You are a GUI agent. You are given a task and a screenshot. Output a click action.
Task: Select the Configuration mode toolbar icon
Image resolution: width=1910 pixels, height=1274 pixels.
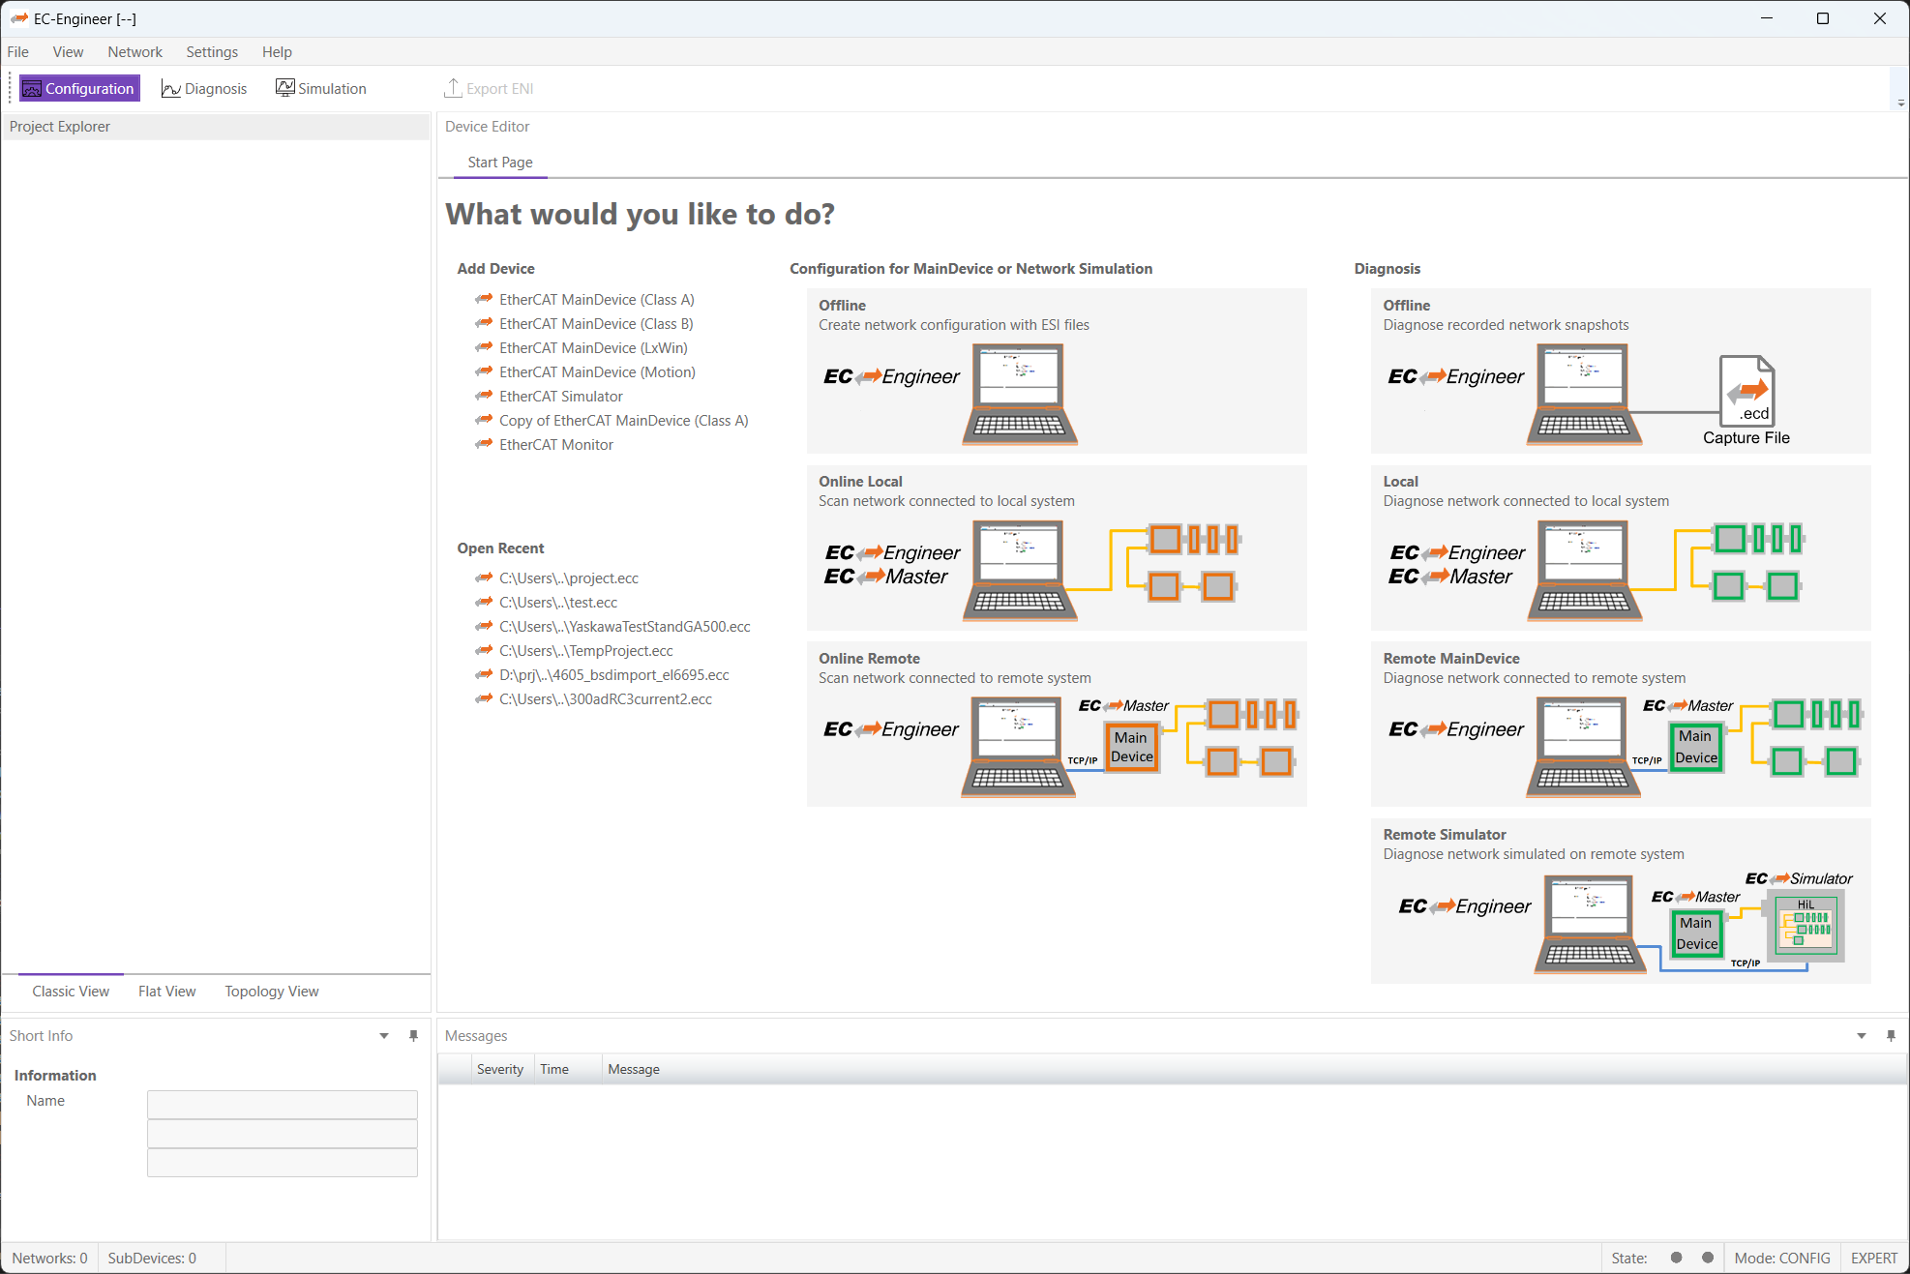tap(32, 88)
